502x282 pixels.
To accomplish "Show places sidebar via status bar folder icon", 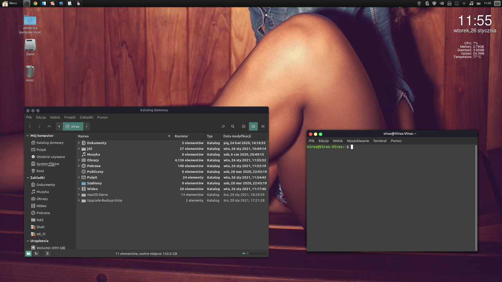I will [29, 253].
